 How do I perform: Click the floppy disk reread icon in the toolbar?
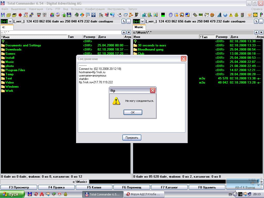tap(3, 15)
